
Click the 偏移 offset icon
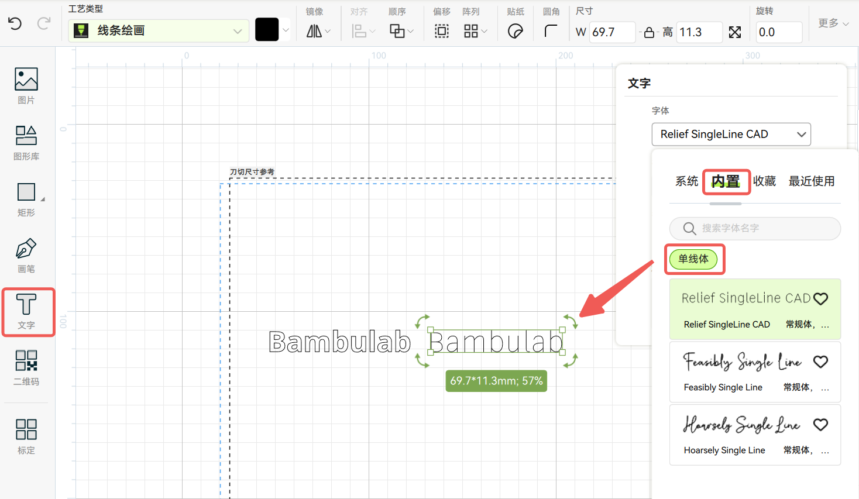click(x=442, y=31)
